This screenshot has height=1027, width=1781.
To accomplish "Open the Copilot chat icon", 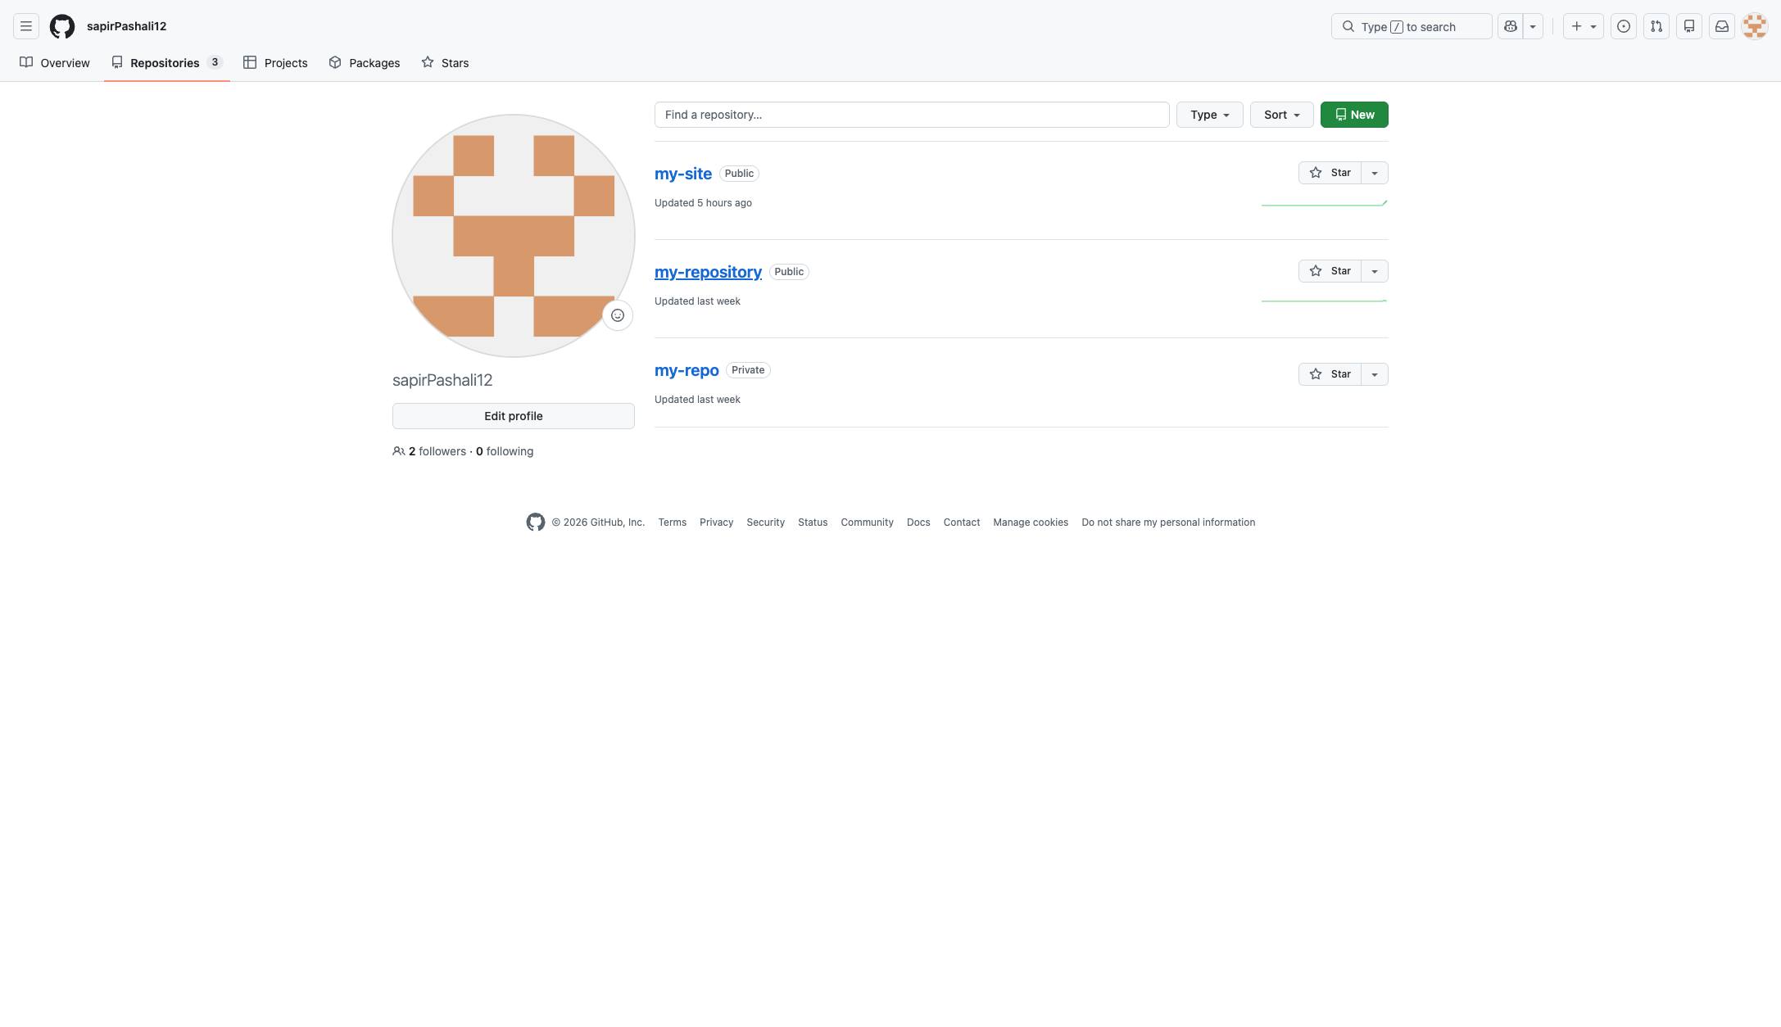I will click(x=1511, y=26).
